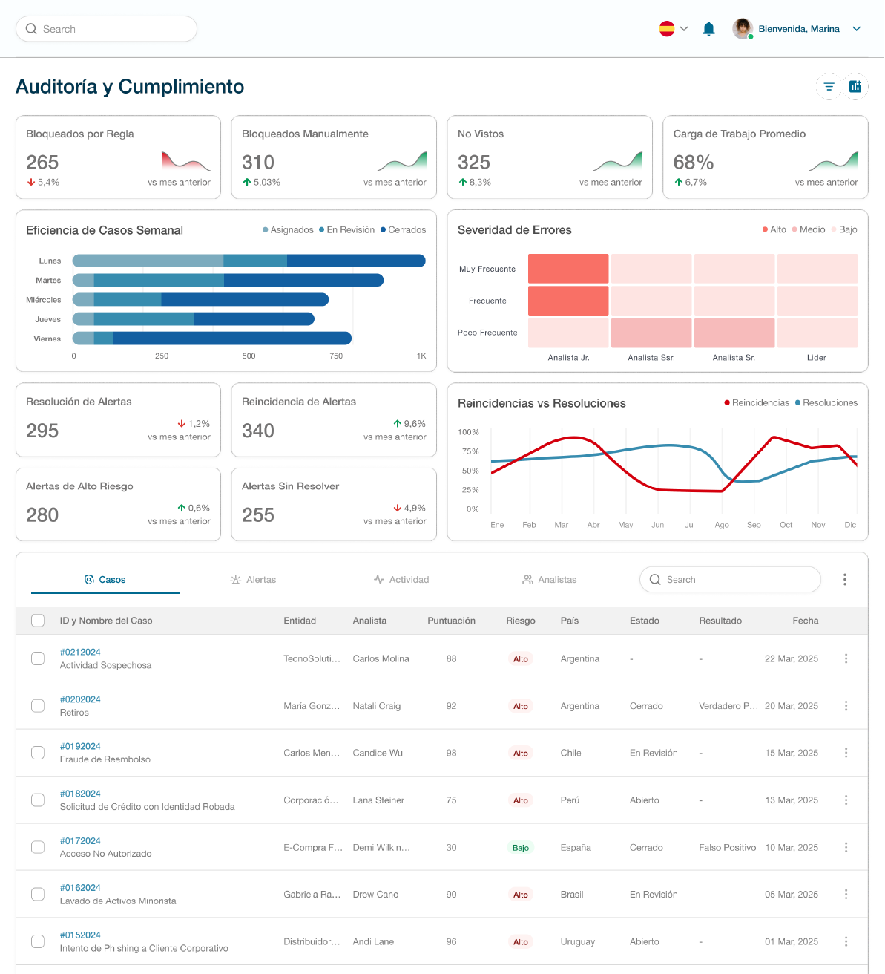
Task: Open the row options for case #0212024
Action: pyautogui.click(x=846, y=658)
